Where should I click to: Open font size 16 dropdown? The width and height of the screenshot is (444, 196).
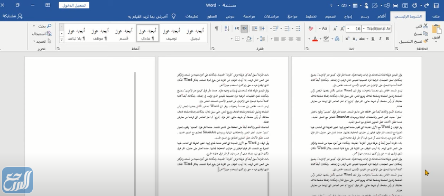coord(348,29)
